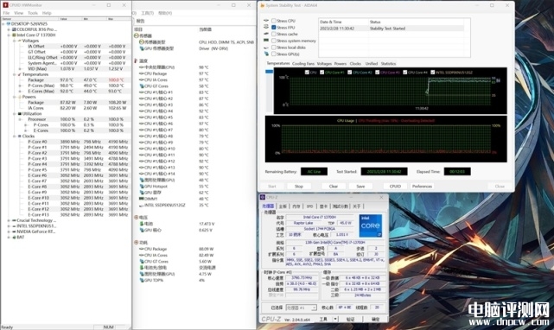Select the Stability Test: Started log row
554x330 pixels.
[392, 29]
